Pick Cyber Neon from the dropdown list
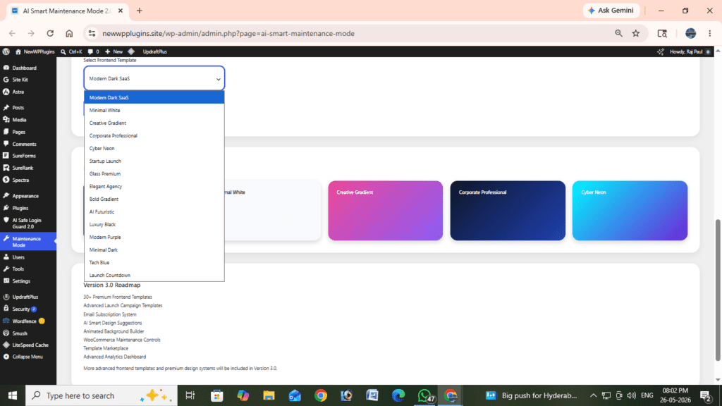This screenshot has width=722, height=406. [x=154, y=148]
